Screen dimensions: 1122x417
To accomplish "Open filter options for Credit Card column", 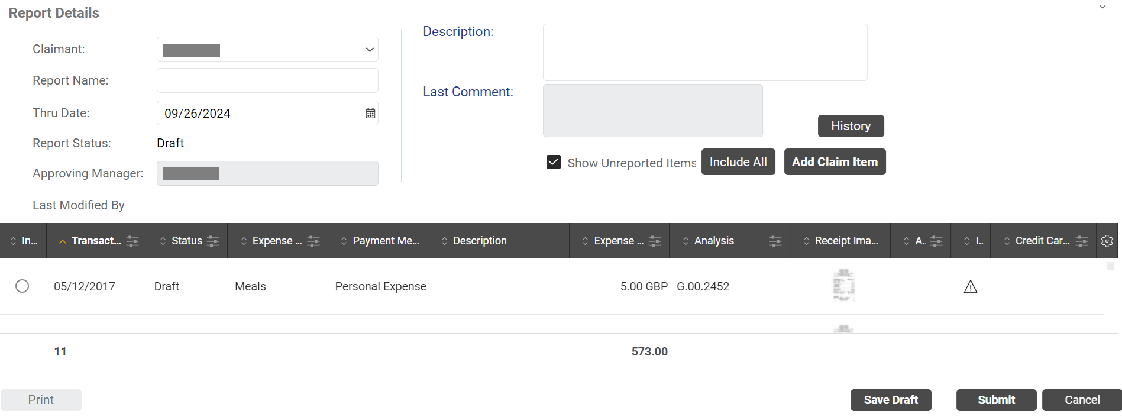I will tap(1082, 241).
